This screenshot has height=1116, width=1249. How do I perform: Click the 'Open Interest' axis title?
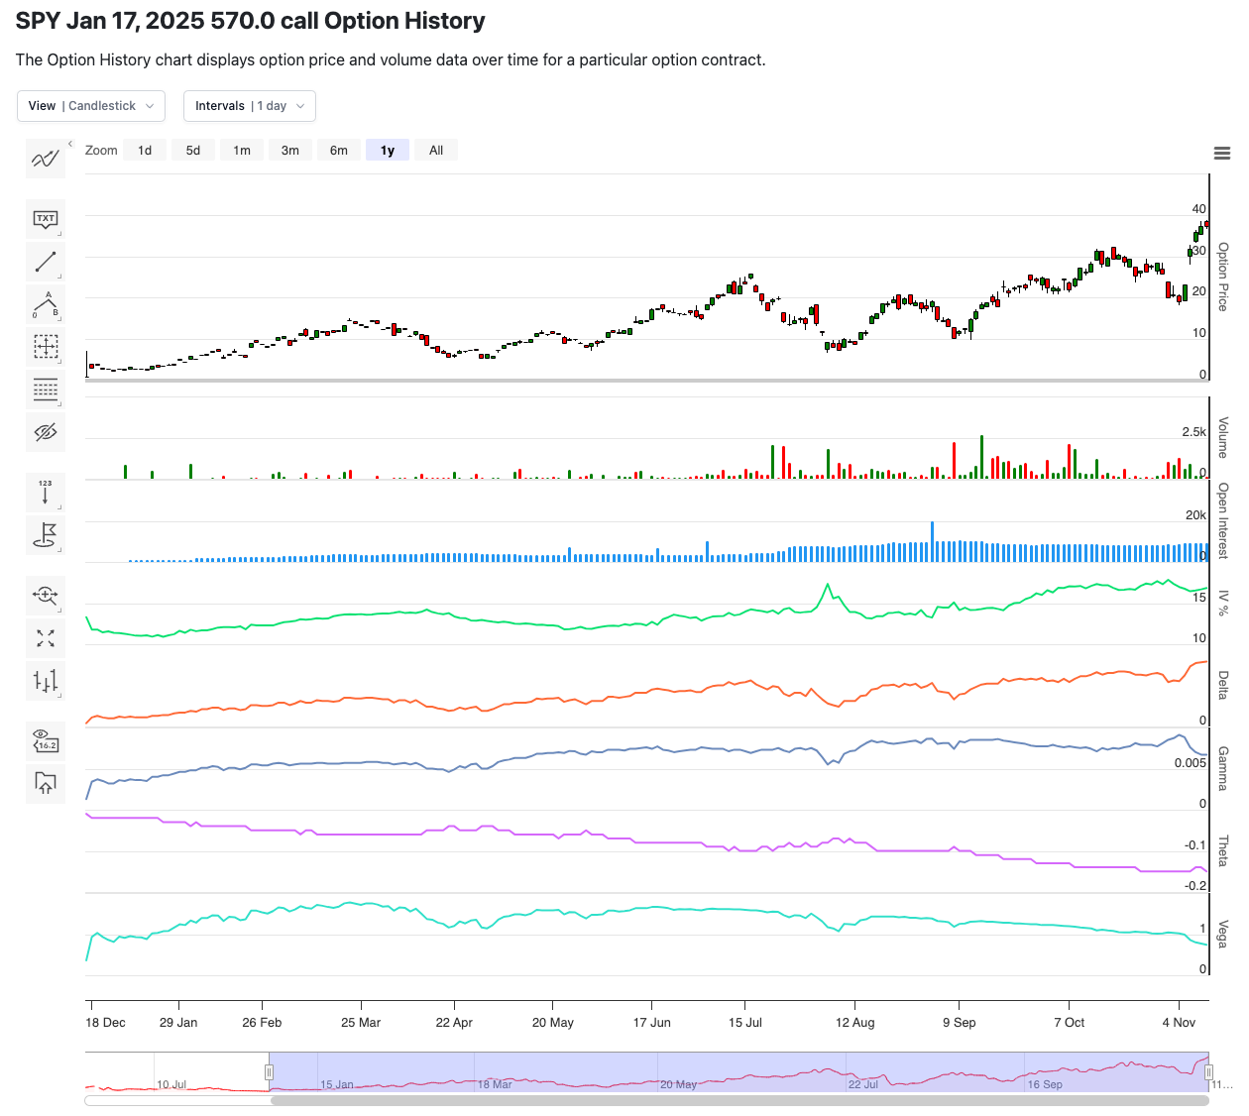(1223, 521)
